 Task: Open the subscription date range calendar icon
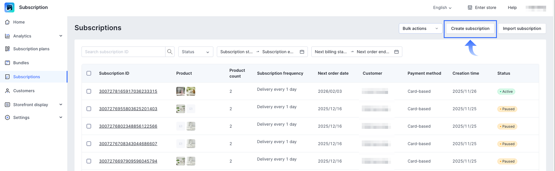click(x=302, y=52)
